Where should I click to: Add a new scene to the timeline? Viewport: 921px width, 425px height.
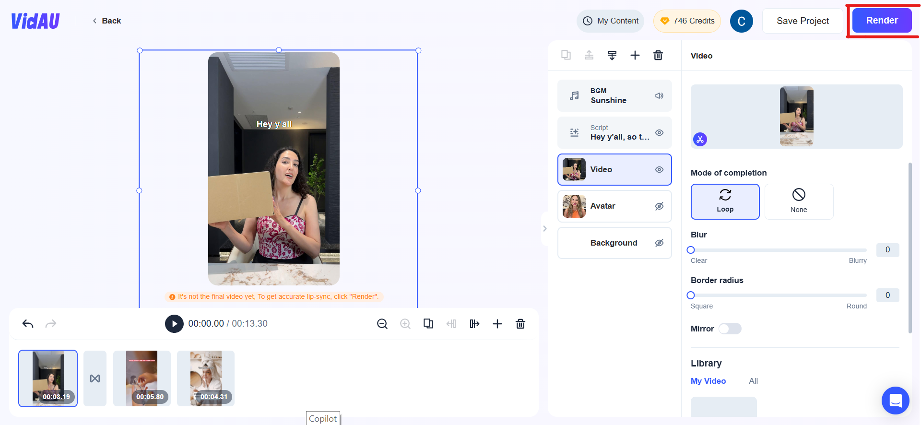click(x=497, y=324)
